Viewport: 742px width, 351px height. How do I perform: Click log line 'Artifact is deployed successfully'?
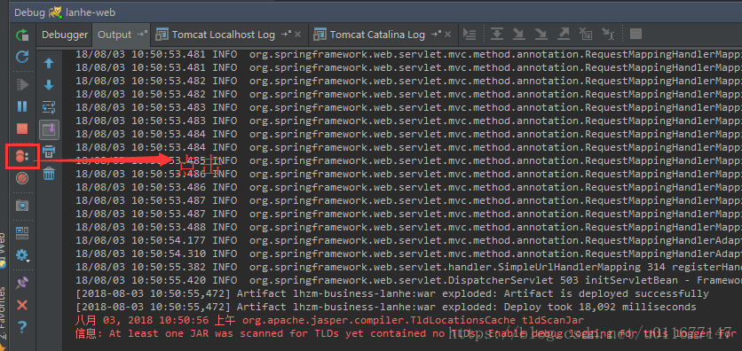392,294
